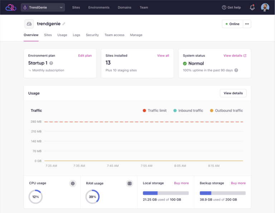Click the cloud logo in the top bar

(x=11, y=8)
